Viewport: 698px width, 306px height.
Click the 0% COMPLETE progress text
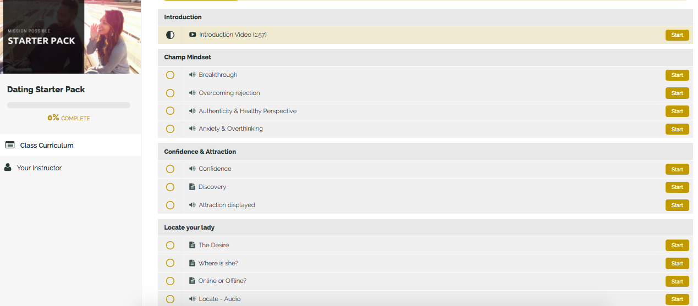tap(69, 118)
